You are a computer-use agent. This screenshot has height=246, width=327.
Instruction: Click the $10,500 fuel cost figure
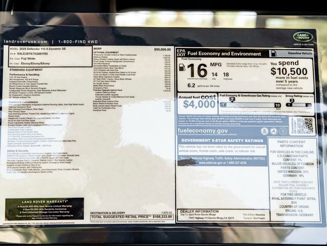tap(289, 72)
